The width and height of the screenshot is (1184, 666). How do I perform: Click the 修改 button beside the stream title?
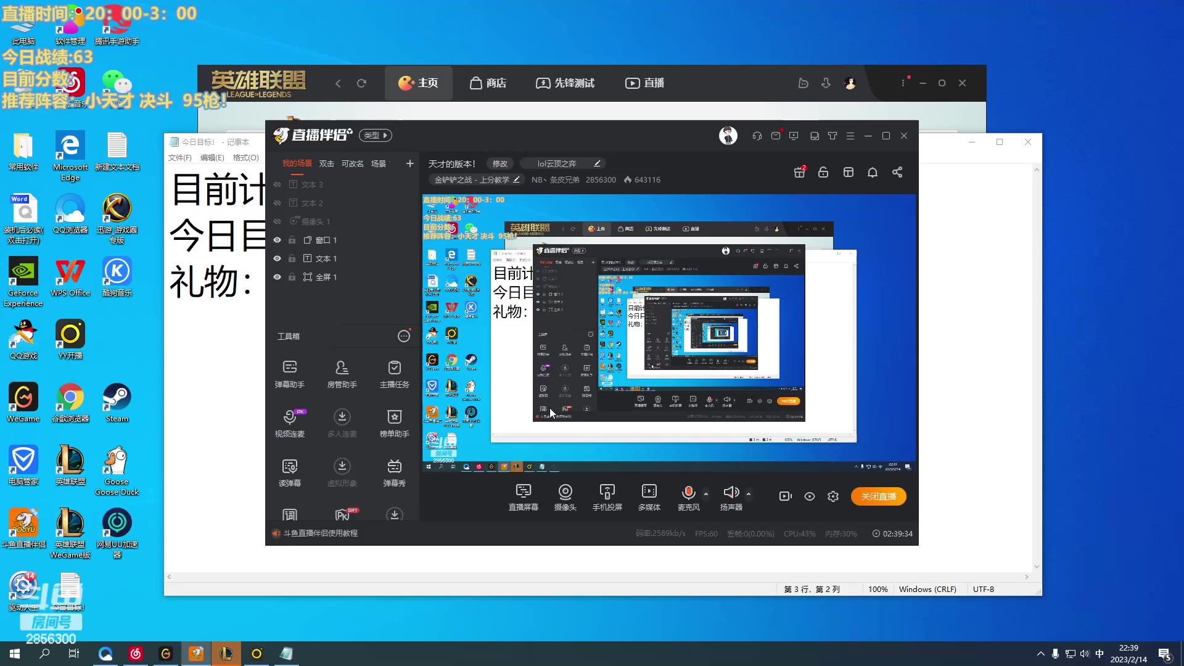tap(499, 163)
